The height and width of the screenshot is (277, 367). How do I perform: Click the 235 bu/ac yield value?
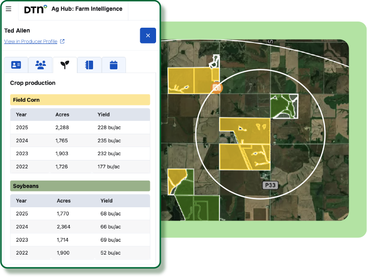click(109, 140)
